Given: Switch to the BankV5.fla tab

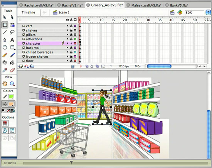Looking at the screenshot, I should [179, 5].
